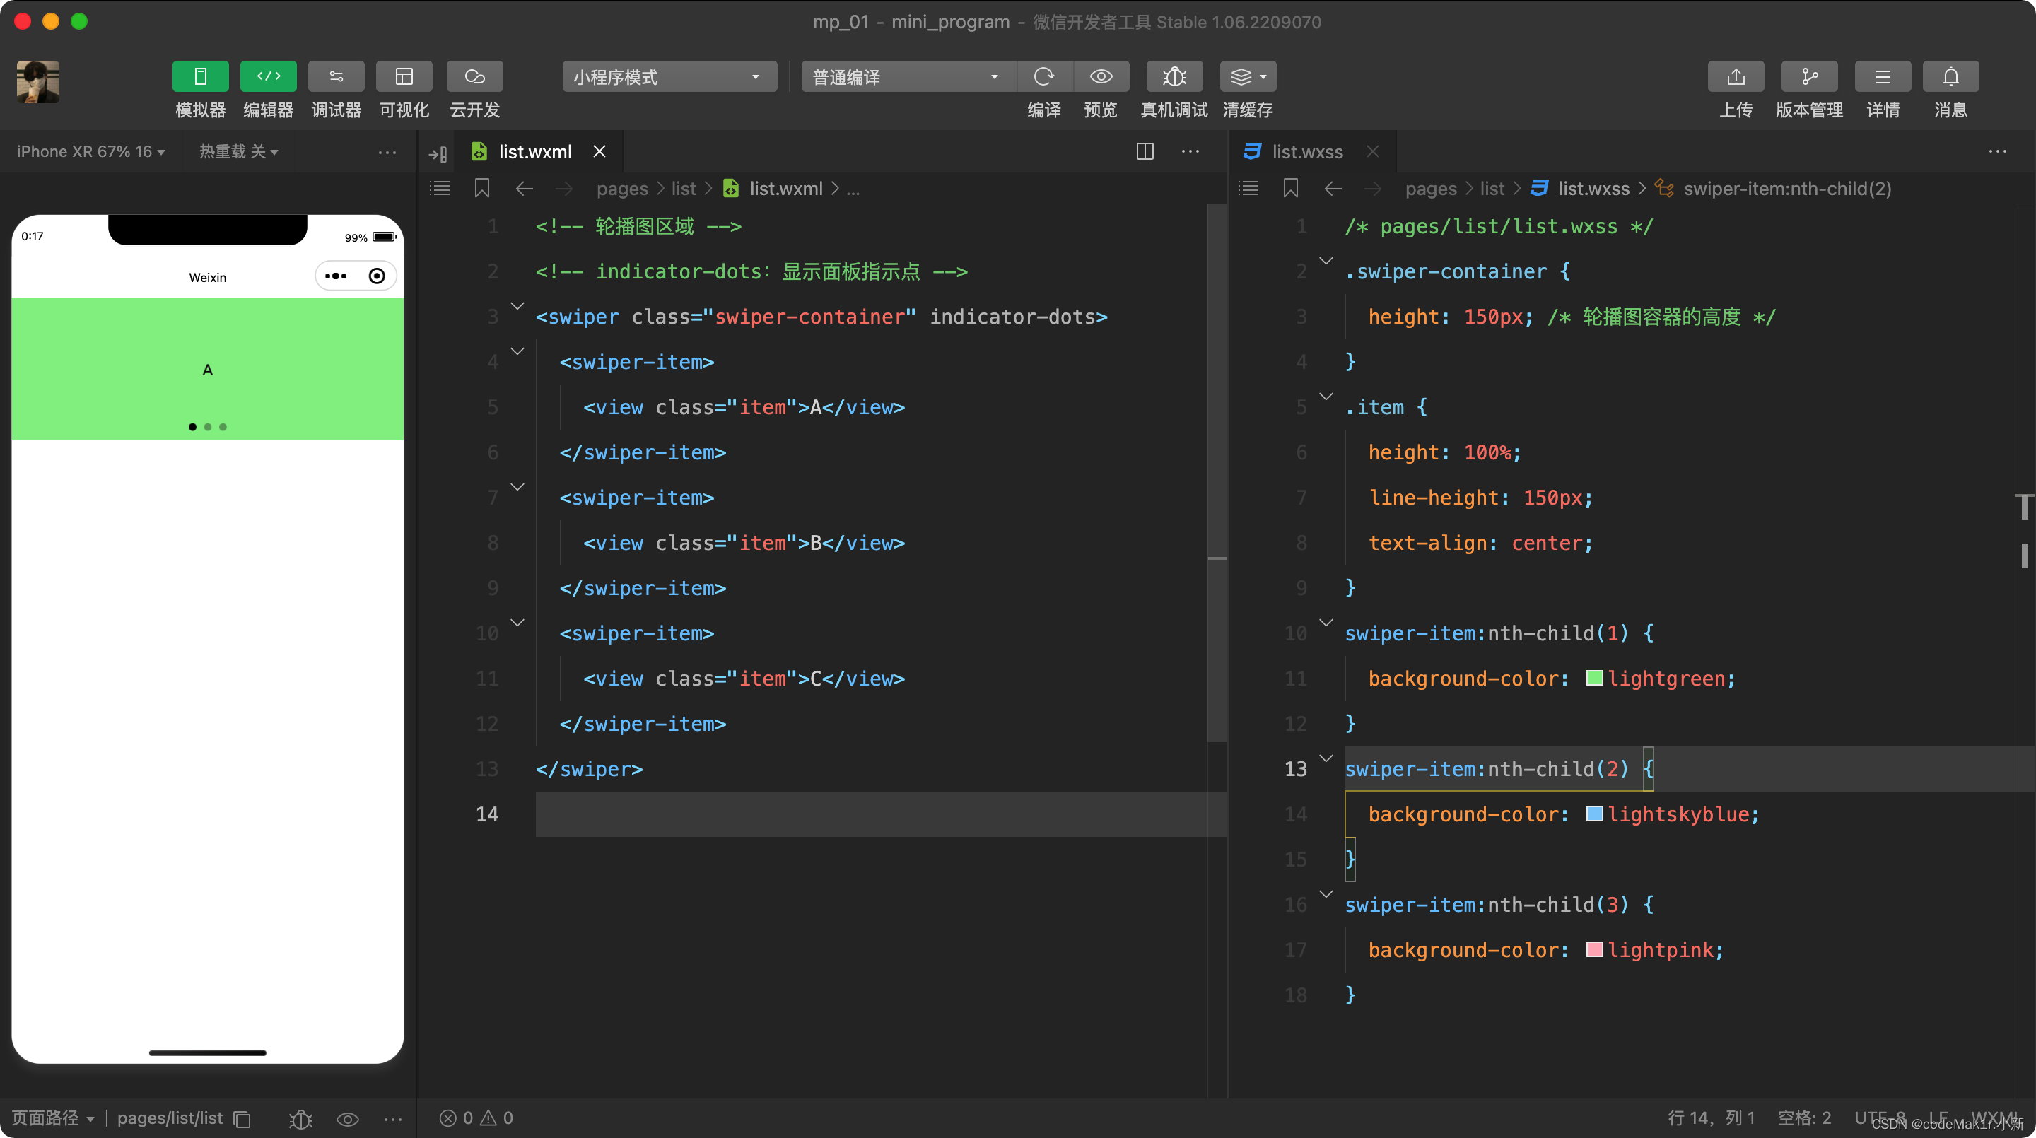
Task: Toggle the debugger (调试器) panel
Action: click(x=336, y=76)
